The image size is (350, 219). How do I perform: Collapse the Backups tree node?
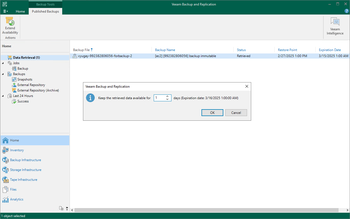point(3,74)
